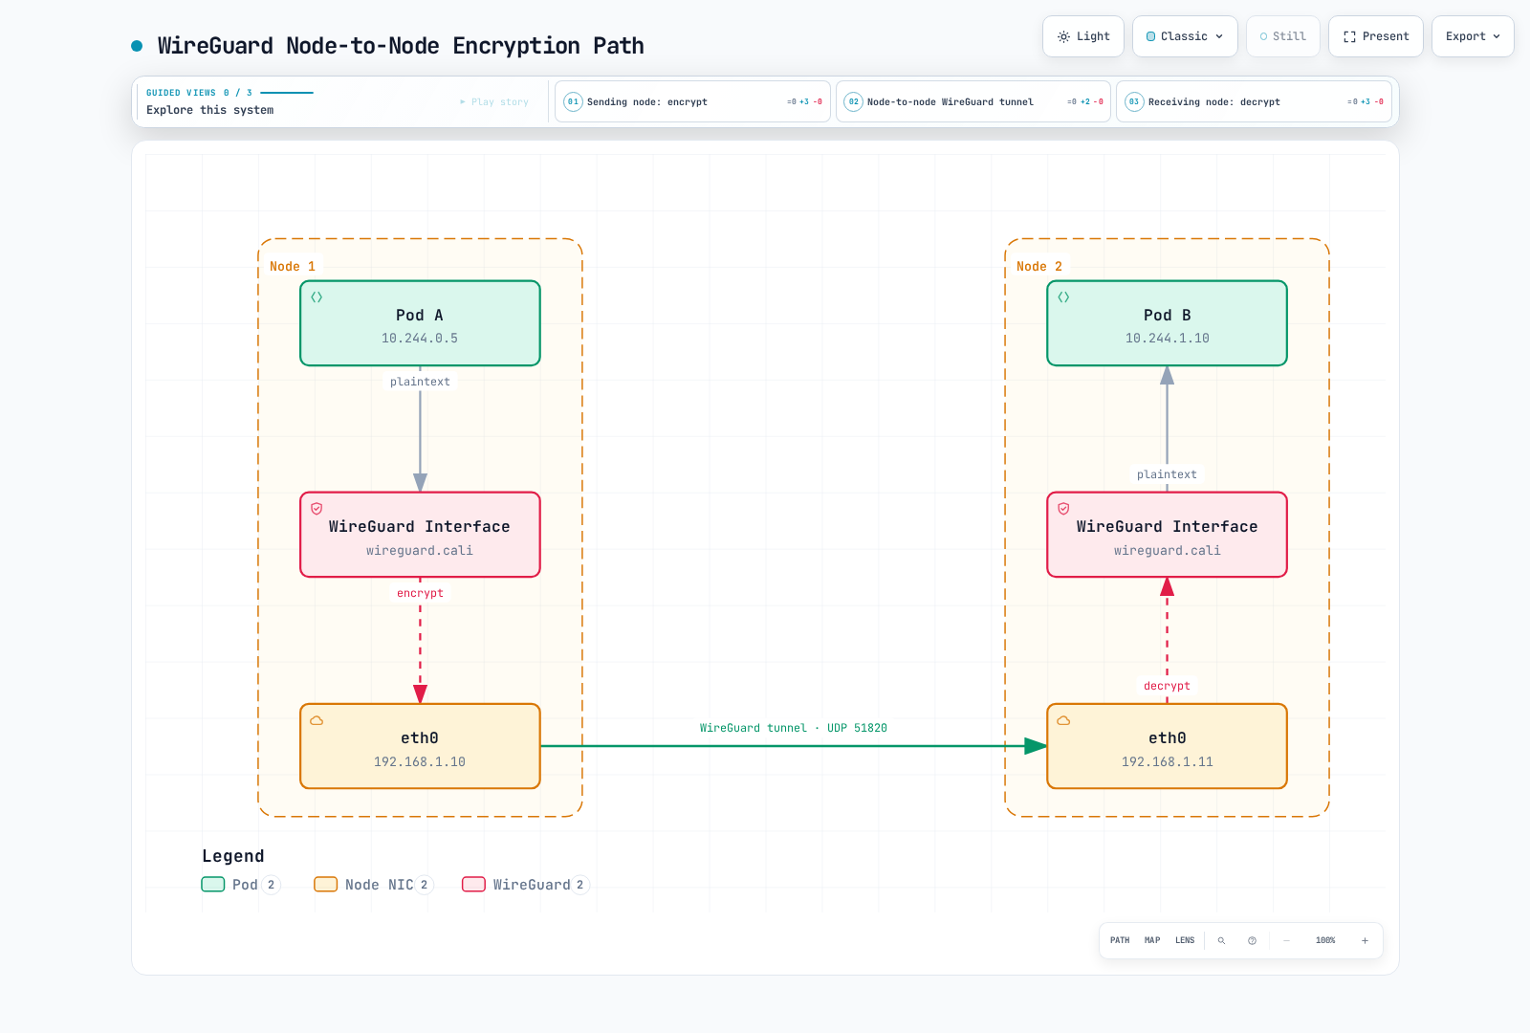Viewport: 1530px width, 1033px height.
Task: Toggle Pod legend filter
Action: coord(240,885)
